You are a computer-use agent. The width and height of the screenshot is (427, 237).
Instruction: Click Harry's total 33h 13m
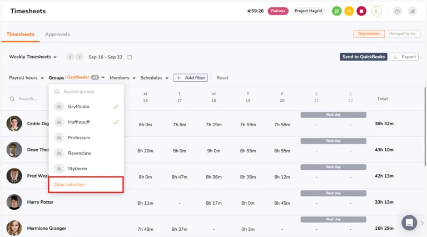[x=384, y=202]
